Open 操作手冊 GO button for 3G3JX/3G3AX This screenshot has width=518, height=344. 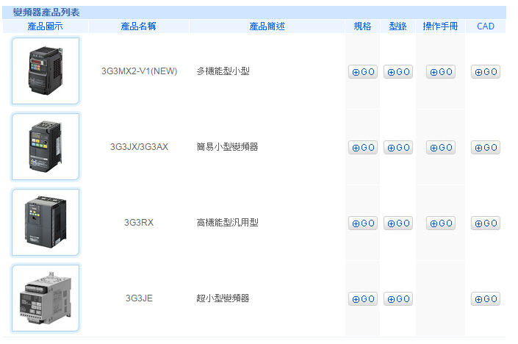441,148
